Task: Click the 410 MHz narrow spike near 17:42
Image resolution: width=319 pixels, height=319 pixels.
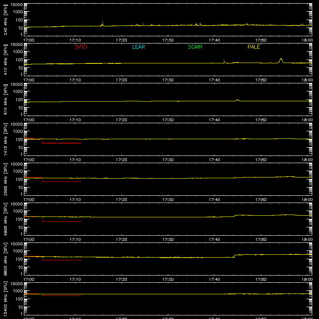Action: 224,61
